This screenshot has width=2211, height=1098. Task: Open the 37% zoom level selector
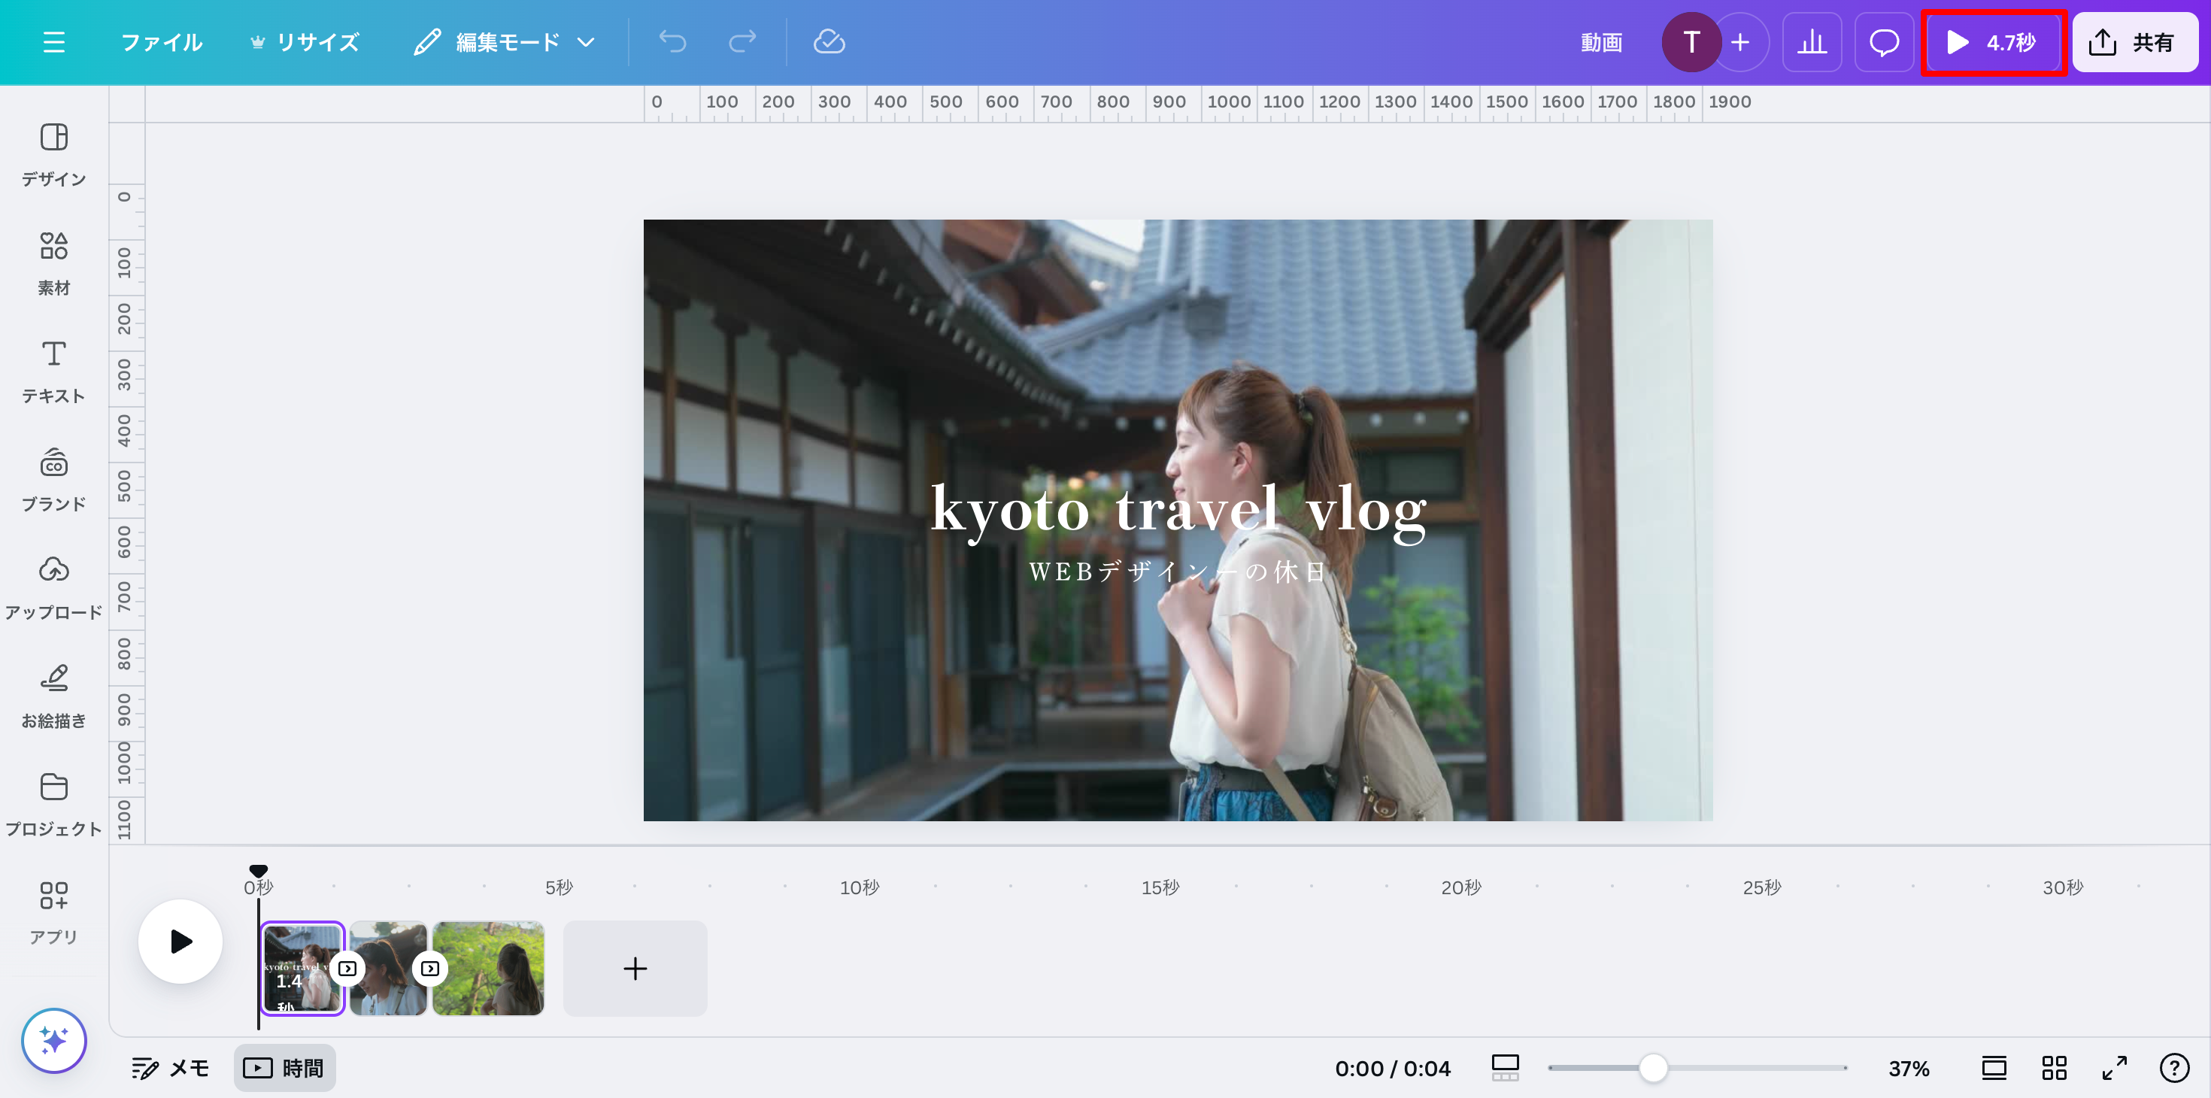(x=1909, y=1067)
